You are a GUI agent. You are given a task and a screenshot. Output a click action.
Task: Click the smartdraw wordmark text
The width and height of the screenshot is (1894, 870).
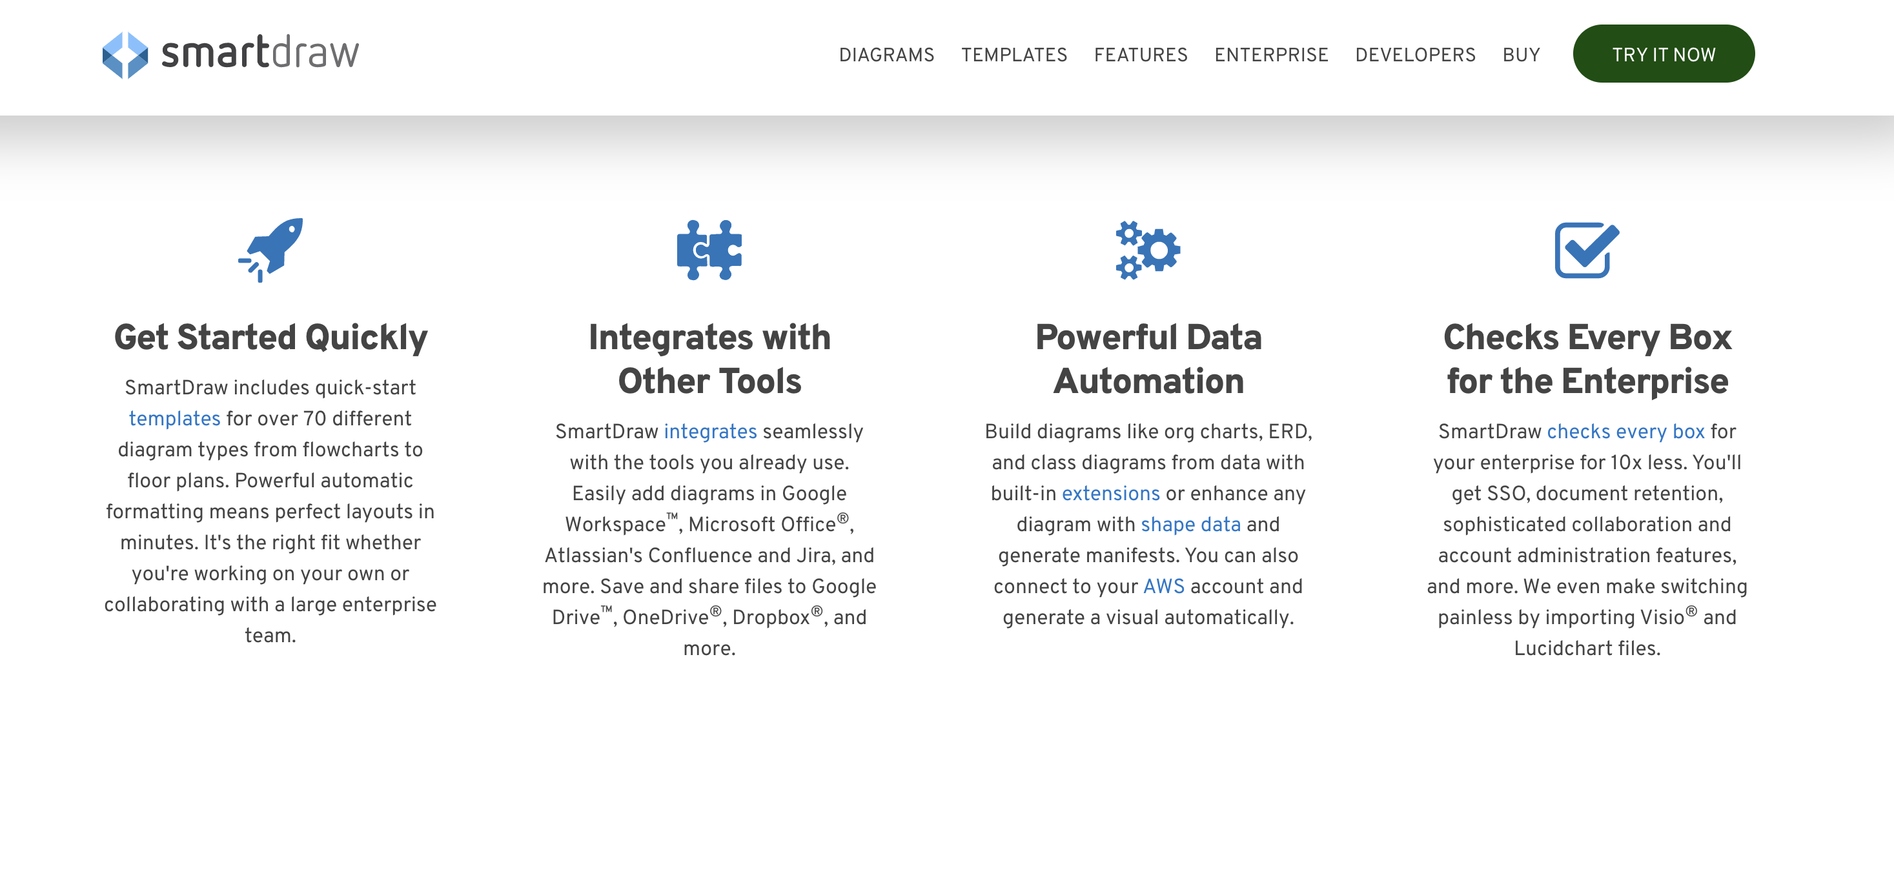260,54
